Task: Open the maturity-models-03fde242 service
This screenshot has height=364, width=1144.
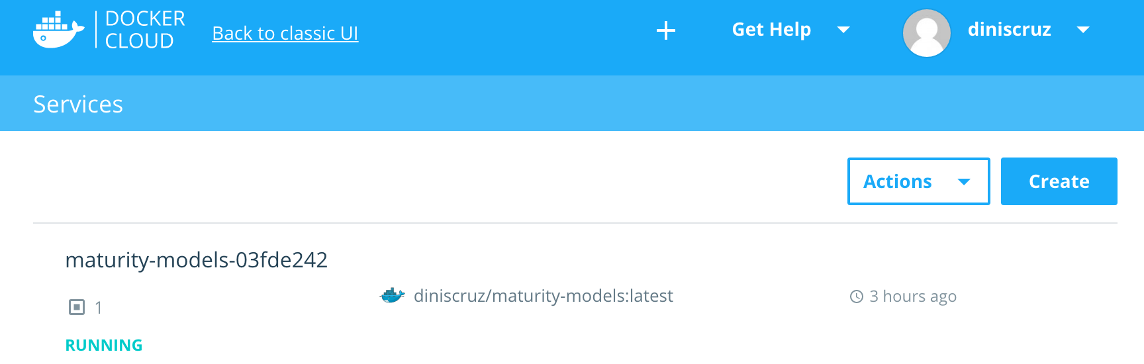Action: click(196, 260)
